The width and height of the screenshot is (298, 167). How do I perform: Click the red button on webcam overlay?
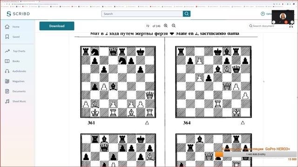point(286,22)
